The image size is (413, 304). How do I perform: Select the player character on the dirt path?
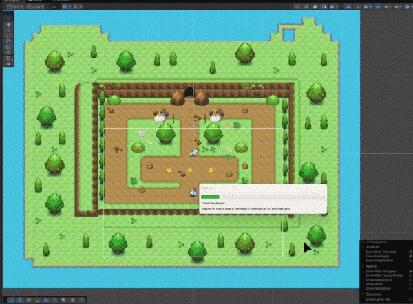coord(193,193)
